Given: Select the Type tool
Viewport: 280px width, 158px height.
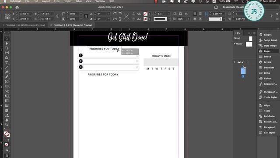Looking at the screenshot, I should [7, 63].
